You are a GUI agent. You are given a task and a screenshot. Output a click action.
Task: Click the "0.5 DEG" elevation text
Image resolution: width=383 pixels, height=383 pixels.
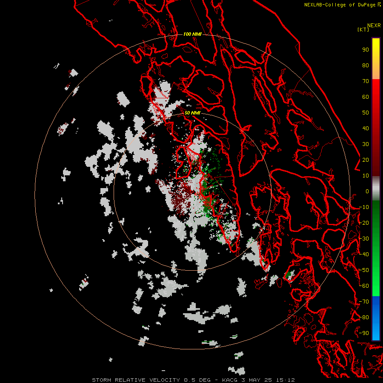pyautogui.click(x=197, y=380)
